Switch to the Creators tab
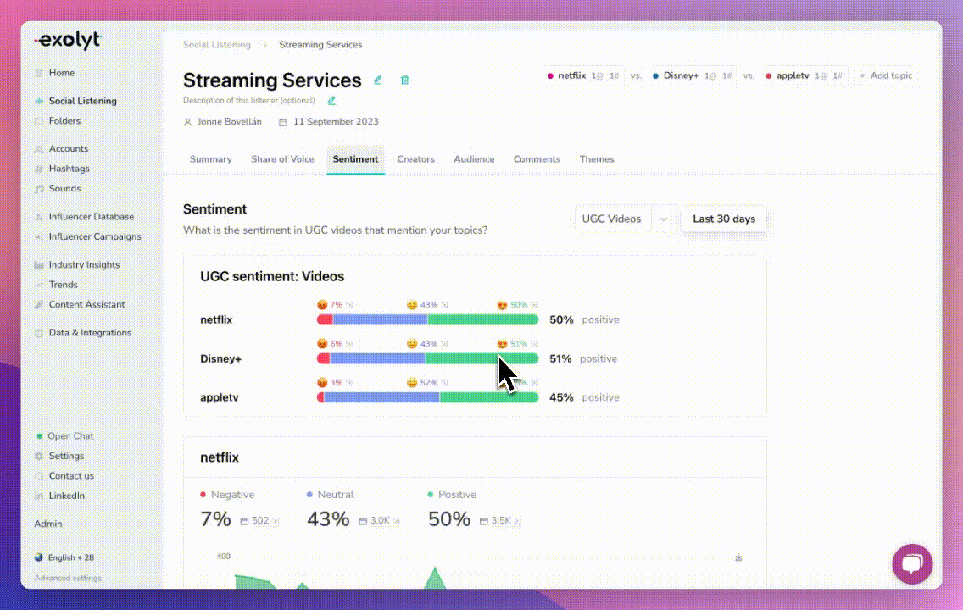The width and height of the screenshot is (963, 610). coord(415,159)
